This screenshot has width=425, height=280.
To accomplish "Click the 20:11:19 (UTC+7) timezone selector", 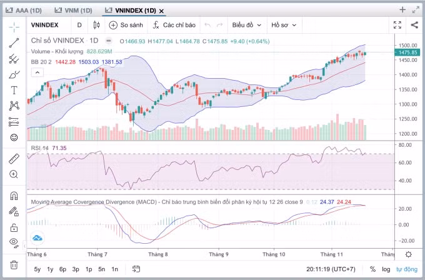I will (x=331, y=269).
